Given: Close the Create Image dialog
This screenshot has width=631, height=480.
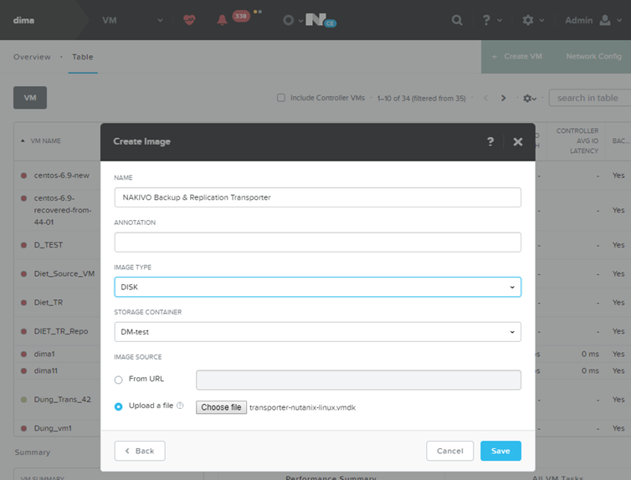Looking at the screenshot, I should (x=517, y=141).
